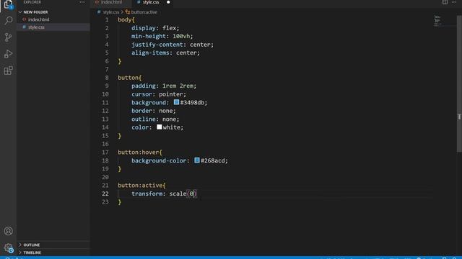Open the Explorer view icon
The width and height of the screenshot is (462, 259).
(8, 4)
